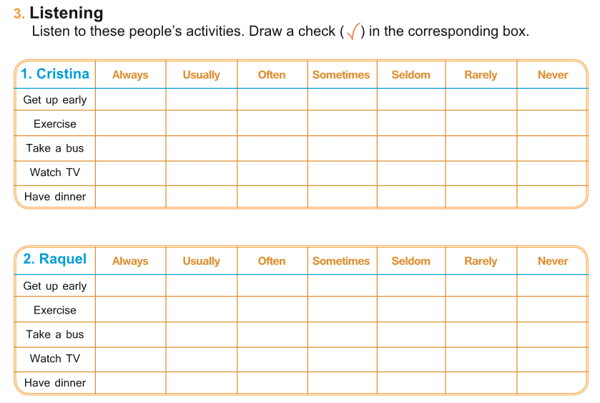Check Raquel's Rarely box for Exercise
Image resolution: width=600 pixels, height=403 pixels.
[481, 310]
